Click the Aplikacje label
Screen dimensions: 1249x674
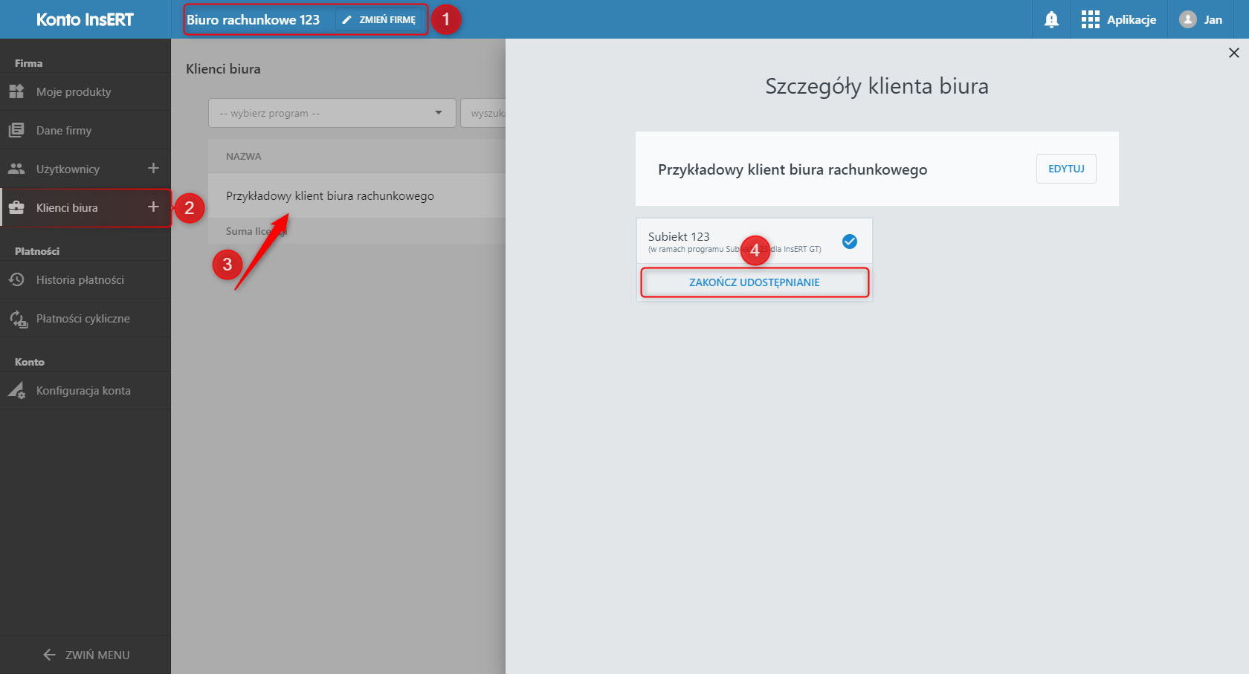coord(1132,19)
